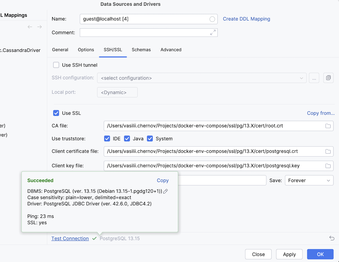Toggle the IDE truststore checkbox
This screenshot has width=339, height=262.
tap(107, 139)
